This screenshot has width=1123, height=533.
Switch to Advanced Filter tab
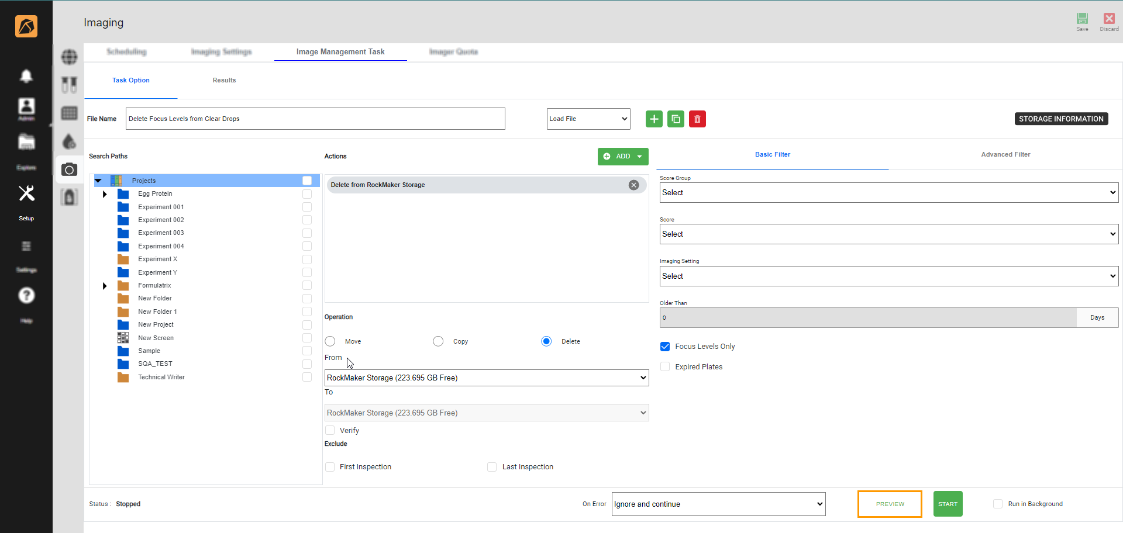coord(1005,154)
